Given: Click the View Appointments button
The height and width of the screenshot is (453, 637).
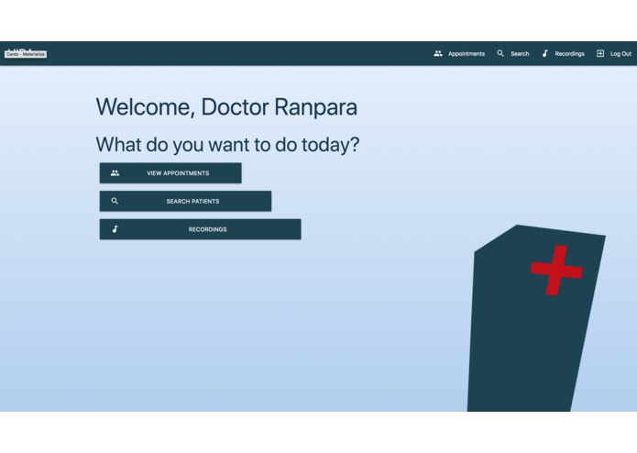Looking at the screenshot, I should (170, 173).
